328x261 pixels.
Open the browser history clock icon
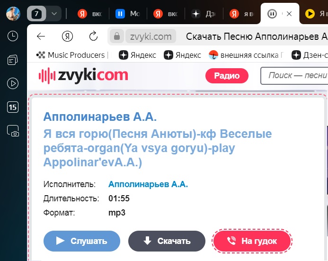point(13,36)
